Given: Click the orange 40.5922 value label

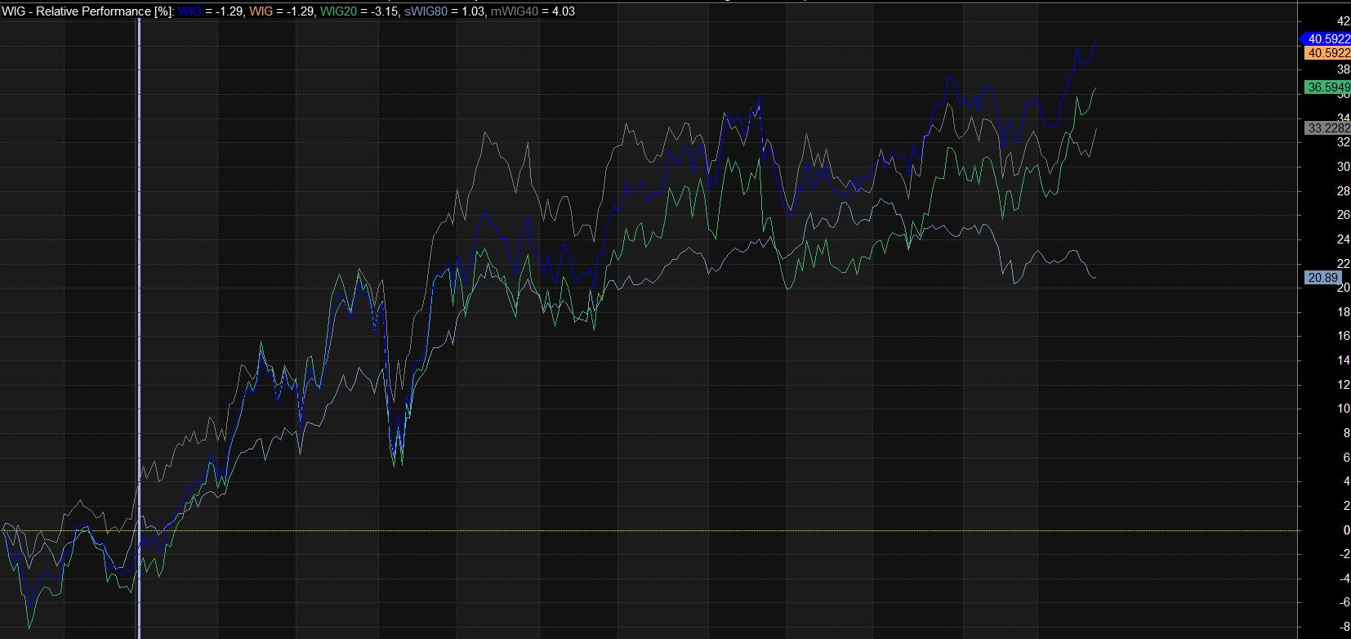Looking at the screenshot, I should (1327, 53).
